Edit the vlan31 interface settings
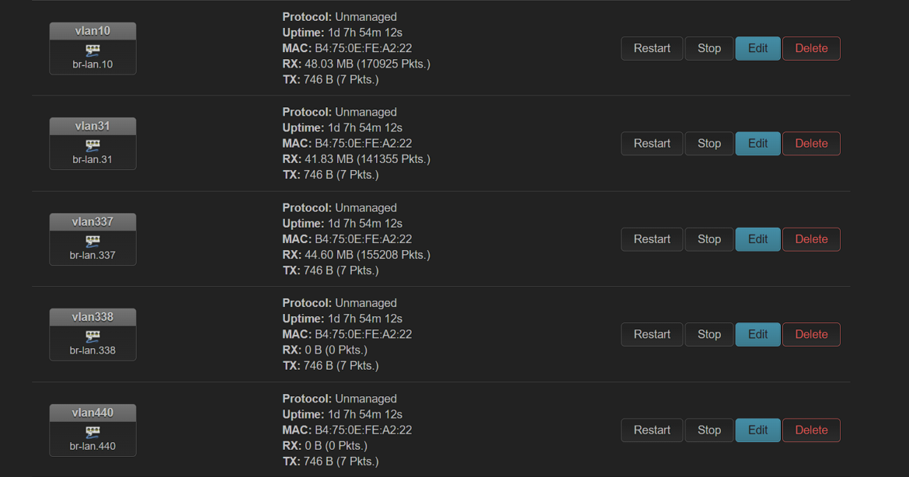Image resolution: width=909 pixels, height=477 pixels. (x=757, y=144)
